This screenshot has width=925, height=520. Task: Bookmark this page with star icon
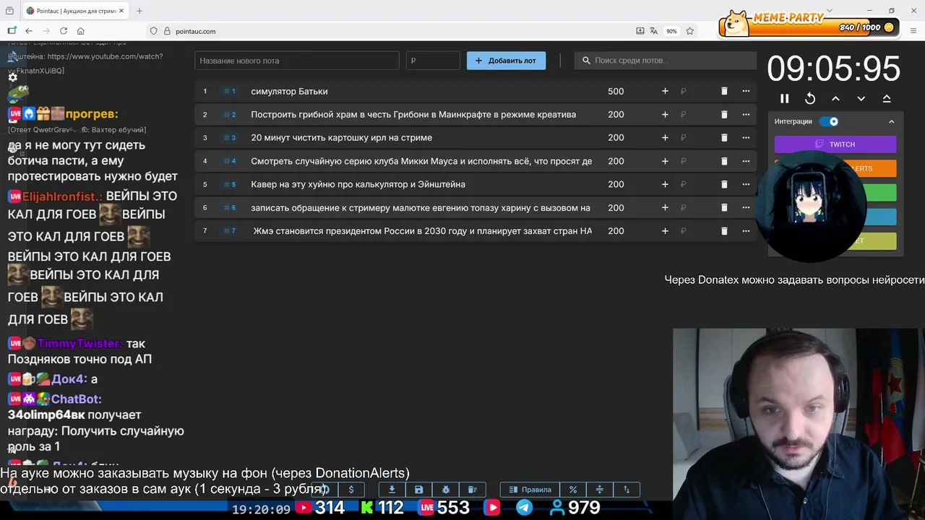pos(690,31)
